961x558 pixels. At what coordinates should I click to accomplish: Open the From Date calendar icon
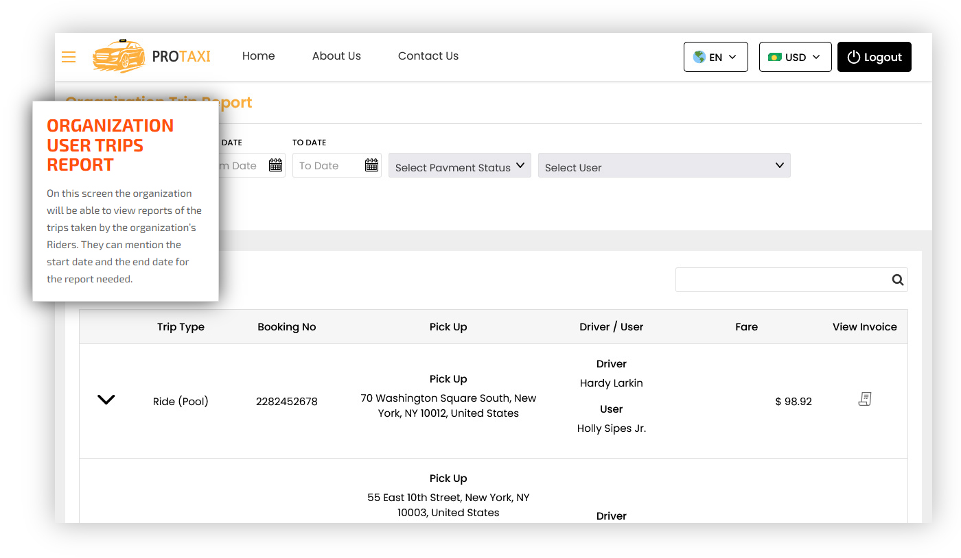coord(275,165)
